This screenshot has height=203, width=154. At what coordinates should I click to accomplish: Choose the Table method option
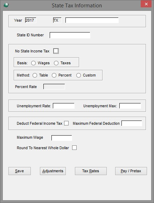pyautogui.click(x=35, y=75)
